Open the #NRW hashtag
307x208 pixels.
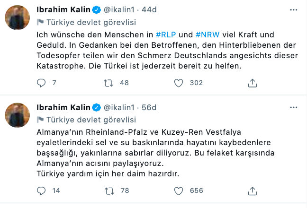(208, 35)
